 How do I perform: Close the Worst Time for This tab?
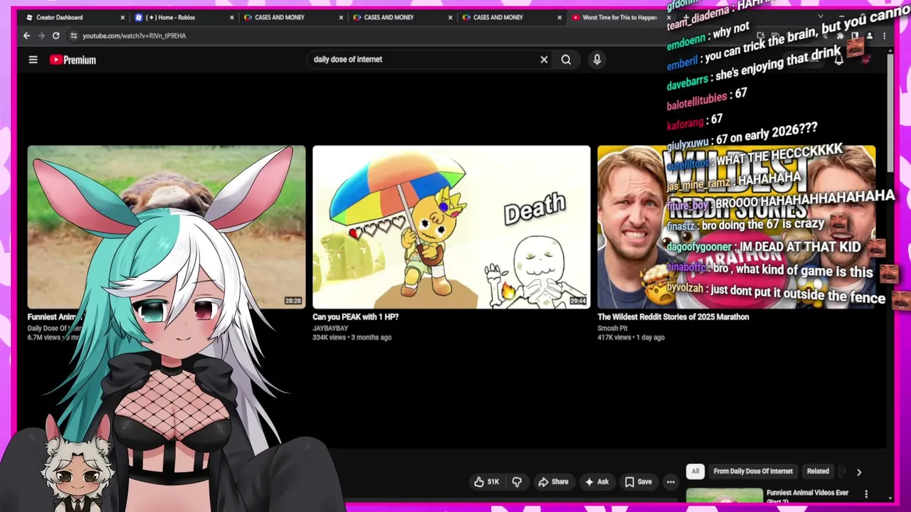[x=668, y=17]
